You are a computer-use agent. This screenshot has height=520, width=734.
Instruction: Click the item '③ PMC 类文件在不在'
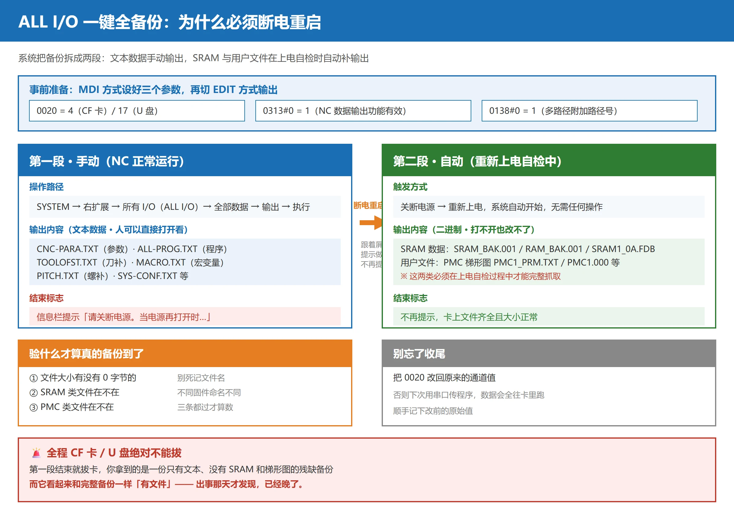click(71, 407)
